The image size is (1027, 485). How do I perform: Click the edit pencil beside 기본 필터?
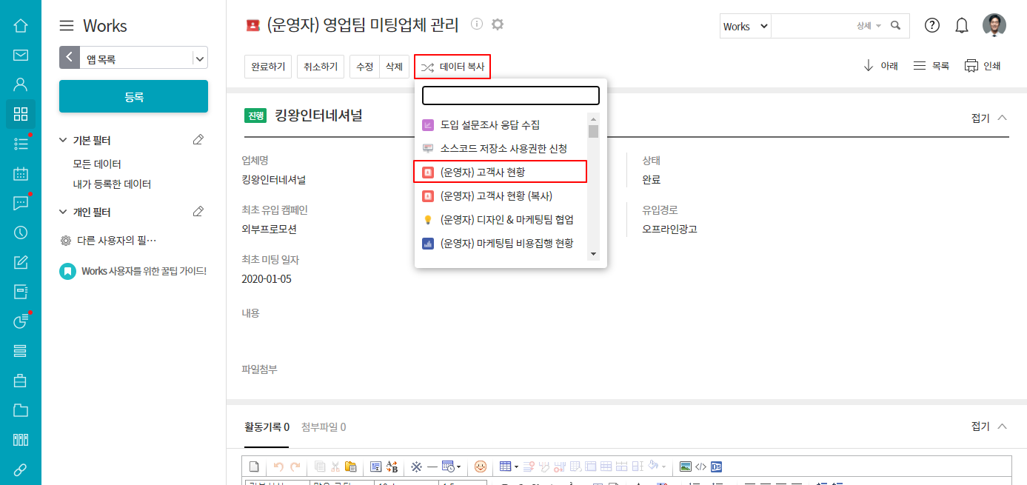[198, 140]
